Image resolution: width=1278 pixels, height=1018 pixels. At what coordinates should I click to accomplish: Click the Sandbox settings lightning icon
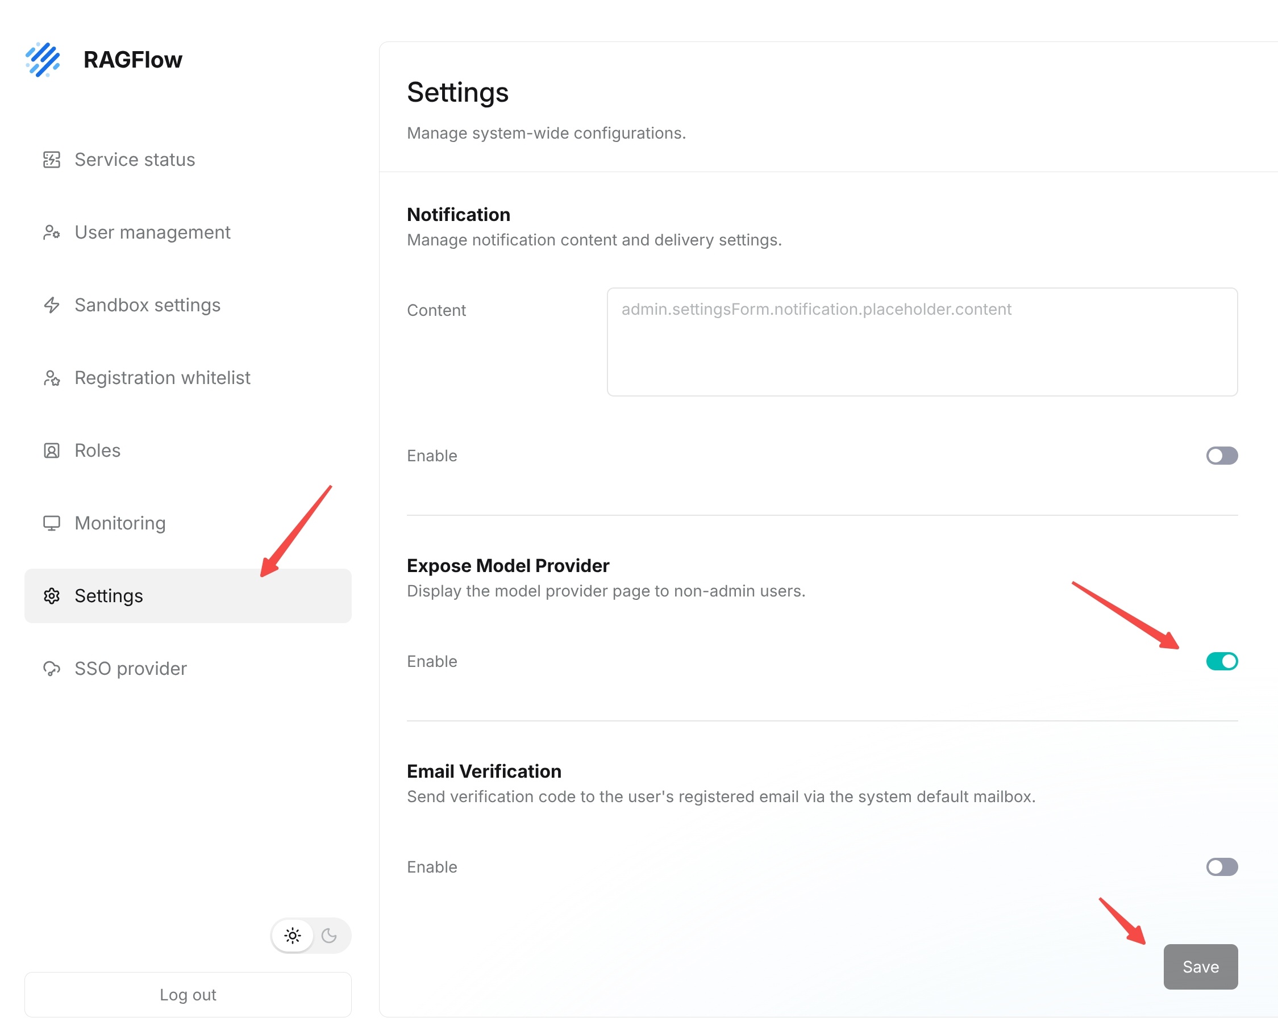(52, 305)
